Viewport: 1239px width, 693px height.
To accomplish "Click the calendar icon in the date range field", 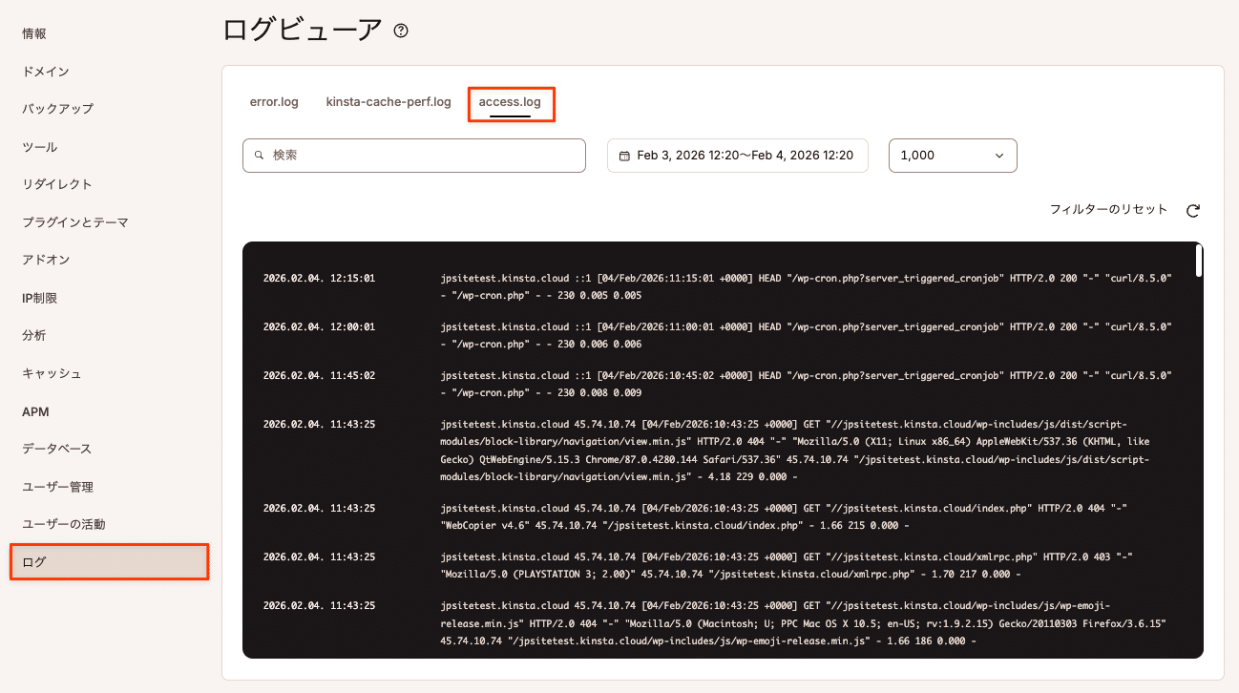I will coord(625,155).
